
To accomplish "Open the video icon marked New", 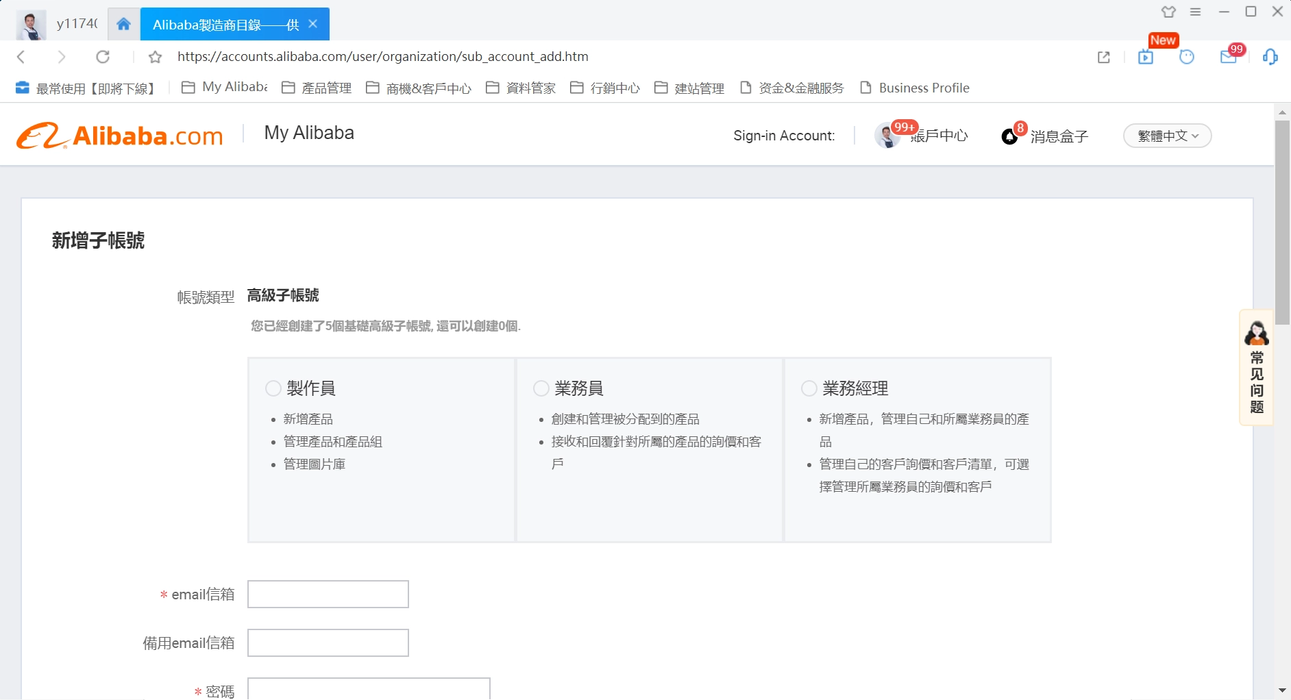I will [1146, 58].
